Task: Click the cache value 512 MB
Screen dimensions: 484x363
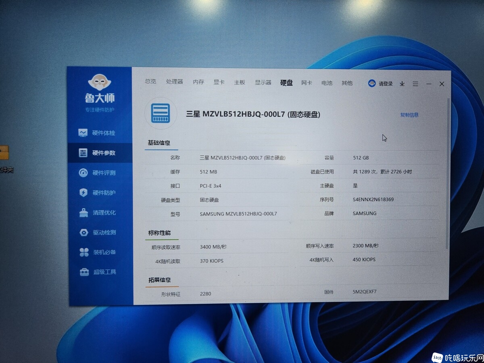Action: click(209, 172)
